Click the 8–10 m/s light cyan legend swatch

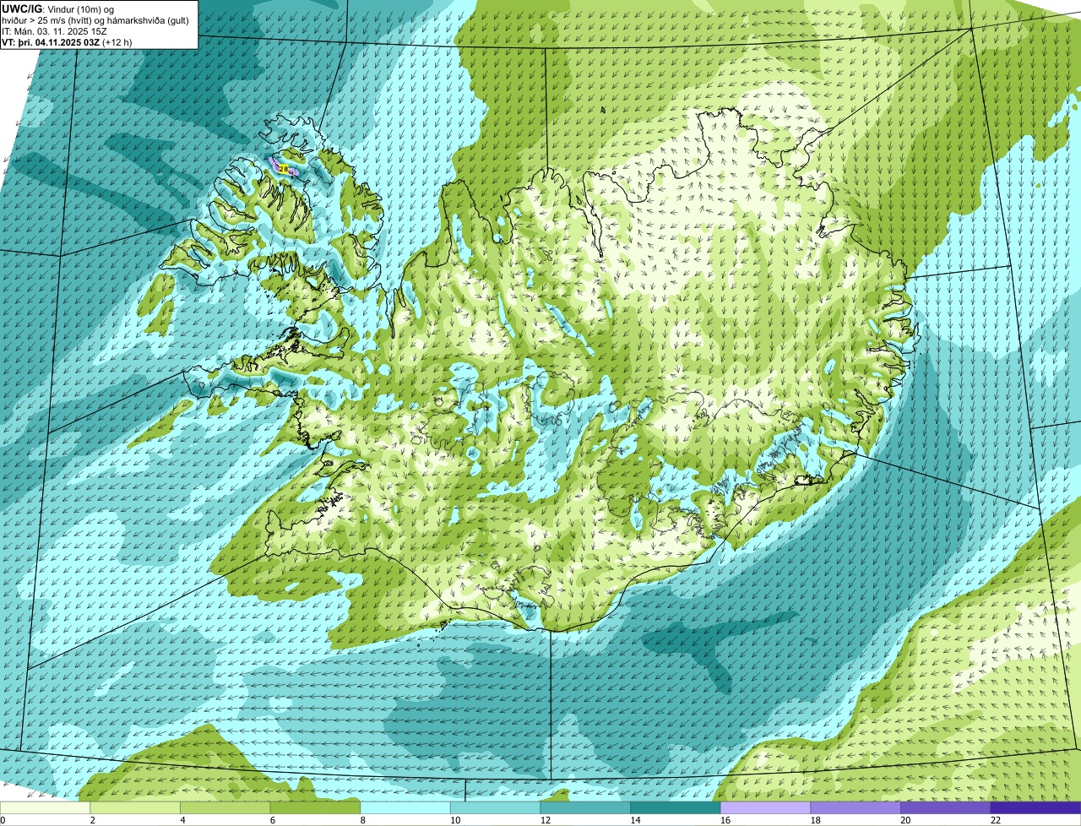click(405, 808)
